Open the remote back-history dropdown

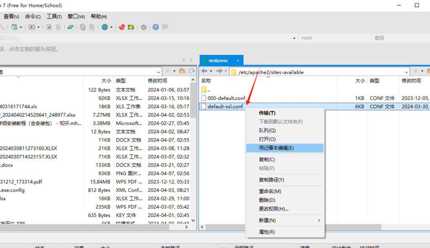coord(211,71)
